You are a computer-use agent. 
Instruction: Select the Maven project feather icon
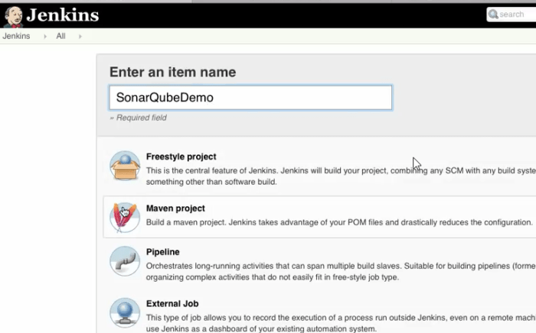pos(125,217)
